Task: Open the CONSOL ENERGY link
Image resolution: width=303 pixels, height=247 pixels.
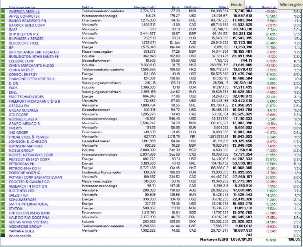Action: [x=23, y=74]
